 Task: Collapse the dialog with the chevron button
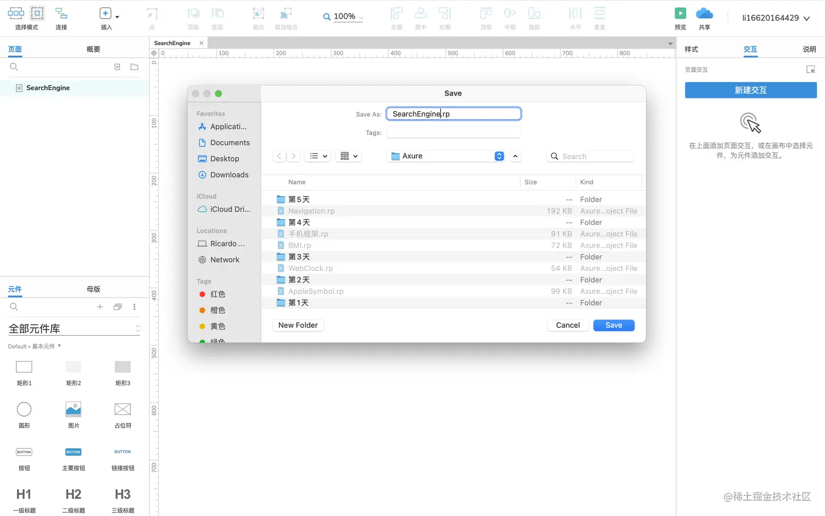click(515, 156)
